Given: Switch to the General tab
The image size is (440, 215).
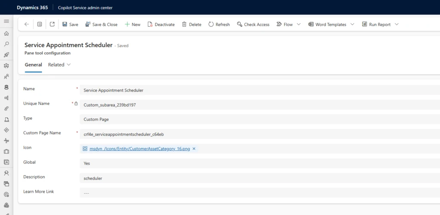Looking at the screenshot, I should [x=34, y=65].
